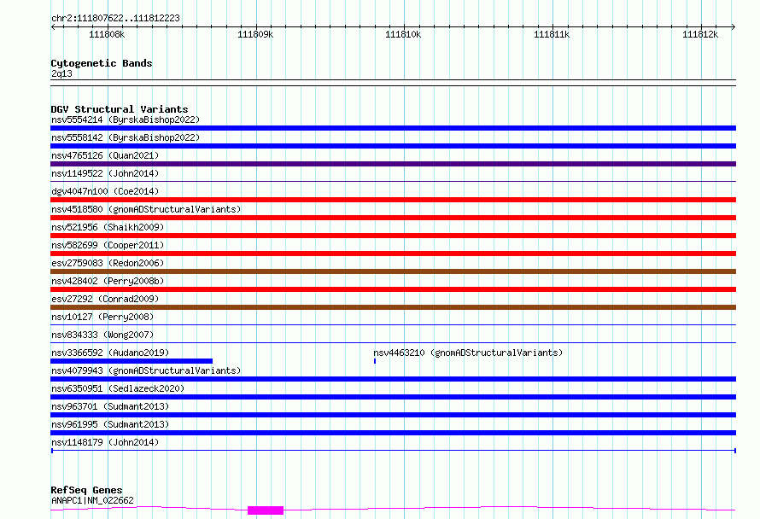This screenshot has width=760, height=519.
Task: Click the magenta ANAPC1 exon block
Action: pyautogui.click(x=266, y=510)
